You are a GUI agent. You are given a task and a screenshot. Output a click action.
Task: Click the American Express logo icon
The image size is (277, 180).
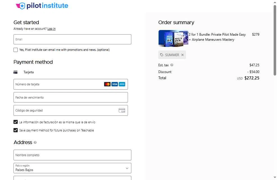click(122, 84)
